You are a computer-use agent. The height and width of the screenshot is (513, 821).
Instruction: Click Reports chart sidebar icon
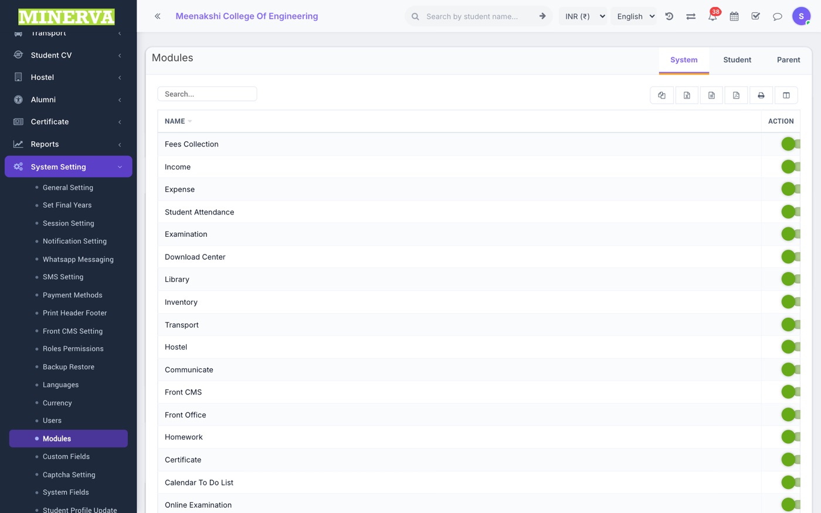pyautogui.click(x=18, y=144)
